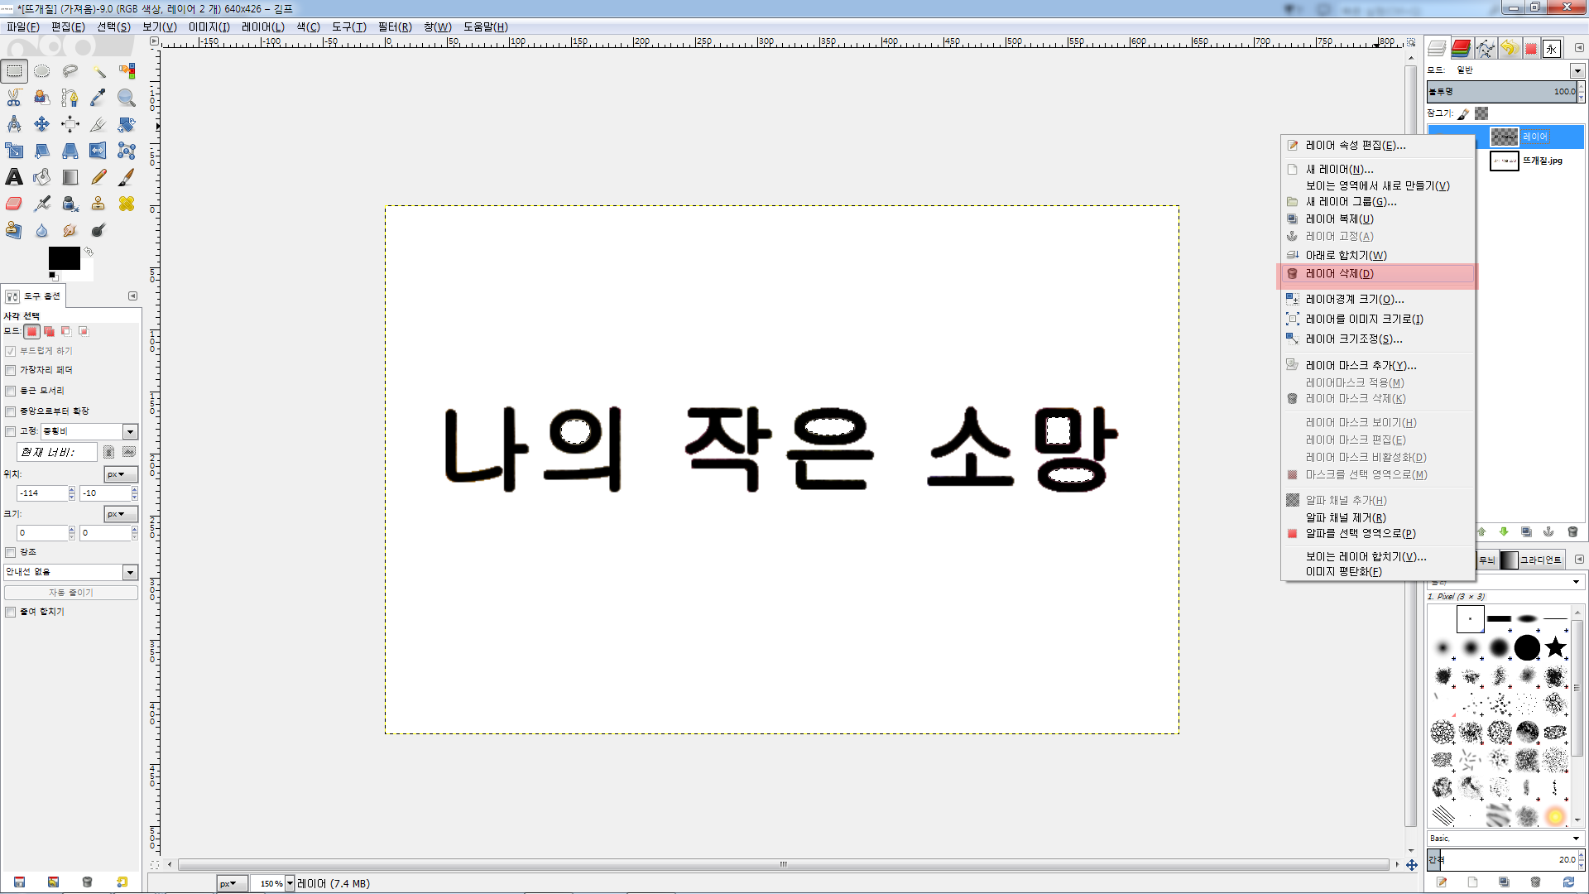
Task: Open the Paths dock tab
Action: pos(1486,48)
